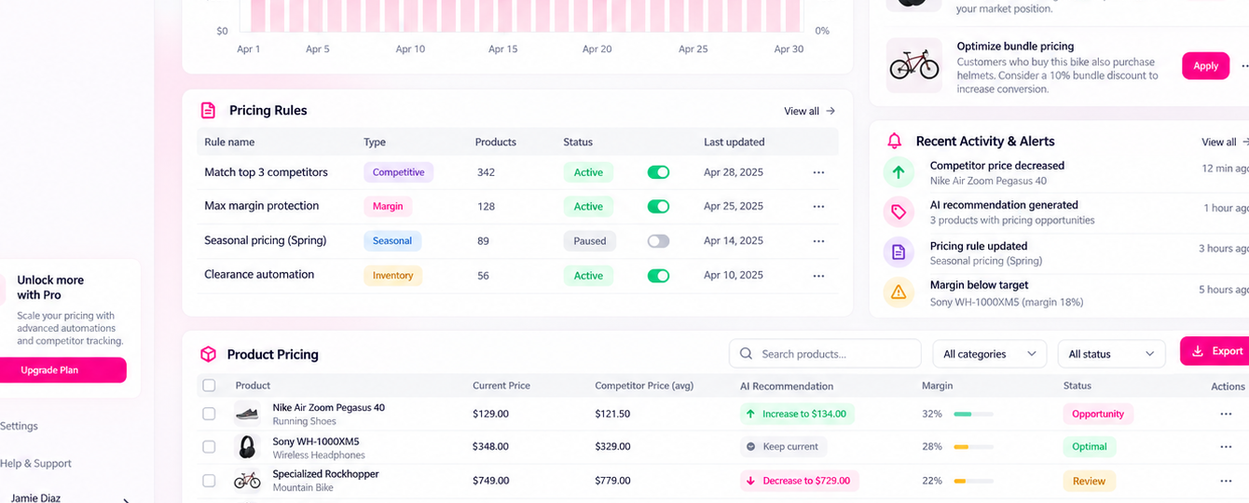This screenshot has width=1249, height=503.
Task: Check the Sony WH-1000XM5 checkbox
Action: (209, 447)
